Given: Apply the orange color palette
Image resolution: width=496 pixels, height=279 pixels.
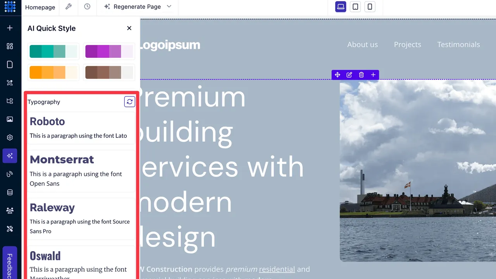Looking at the screenshot, I should 53,72.
